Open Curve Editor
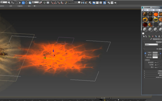The width and height of the screenshot is (162, 101). tap(97, 3)
